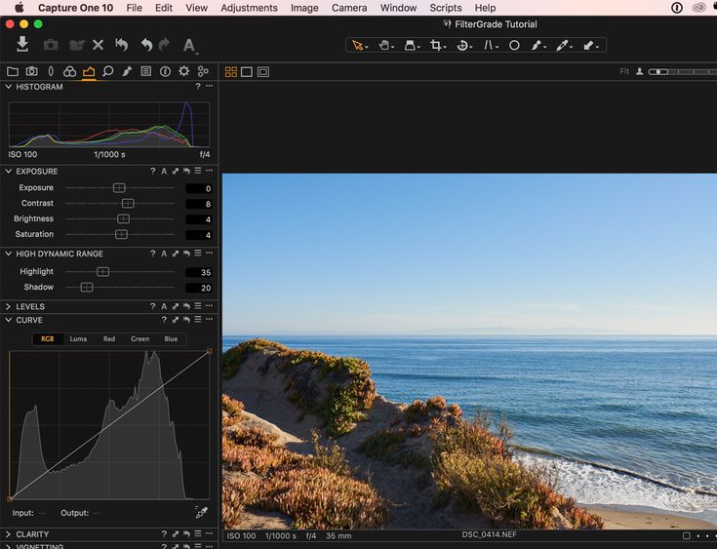This screenshot has height=549, width=717.
Task: Click the Delete X icon in toolbar
Action: [x=98, y=45]
